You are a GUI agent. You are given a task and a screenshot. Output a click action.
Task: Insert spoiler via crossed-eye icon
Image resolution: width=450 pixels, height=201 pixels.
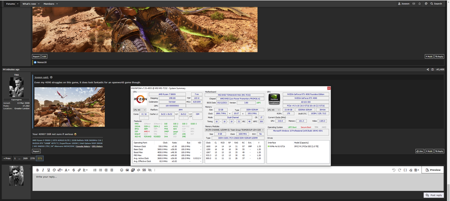click(x=149, y=170)
